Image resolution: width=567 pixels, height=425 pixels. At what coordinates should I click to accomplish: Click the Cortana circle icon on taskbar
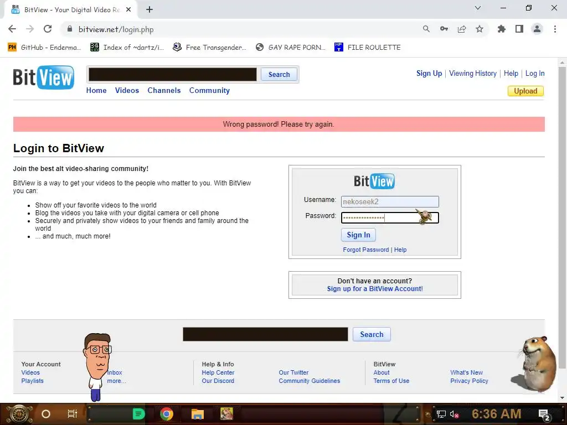pyautogui.click(x=46, y=414)
